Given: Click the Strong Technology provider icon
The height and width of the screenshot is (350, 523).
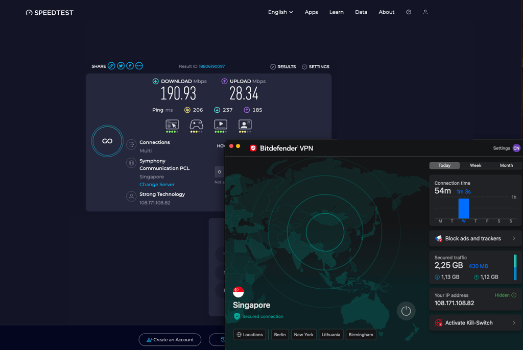Looking at the screenshot, I should click(131, 196).
